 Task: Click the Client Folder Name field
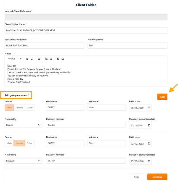coord(86,30)
